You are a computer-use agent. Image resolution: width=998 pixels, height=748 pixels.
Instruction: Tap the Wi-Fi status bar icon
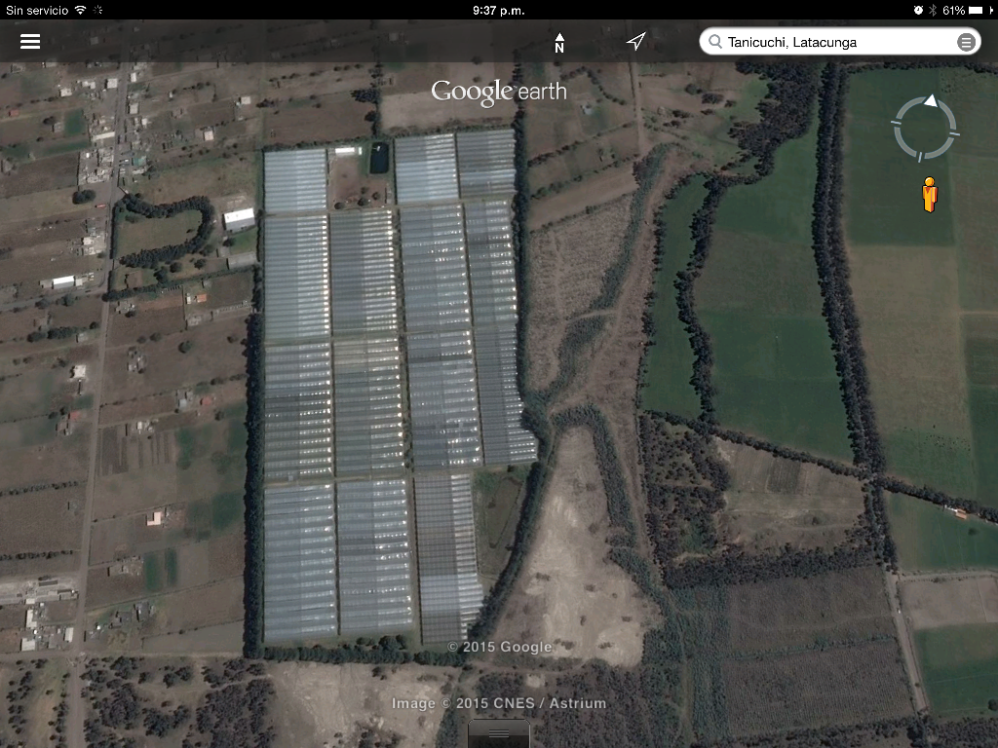pos(80,10)
